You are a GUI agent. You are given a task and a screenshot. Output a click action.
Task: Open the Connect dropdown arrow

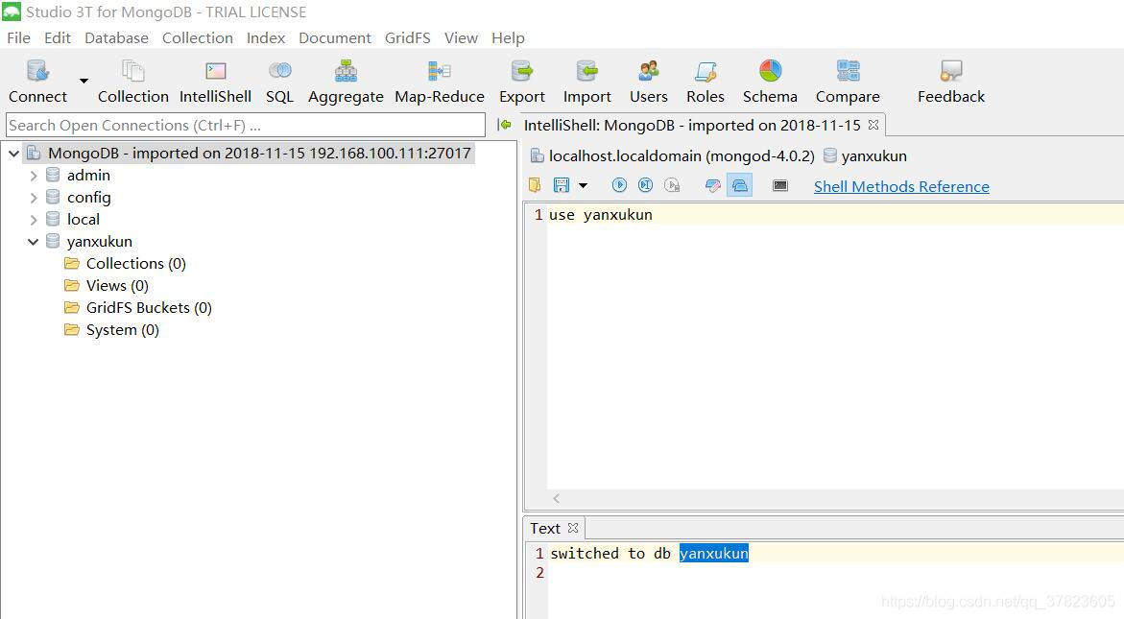[x=84, y=81]
